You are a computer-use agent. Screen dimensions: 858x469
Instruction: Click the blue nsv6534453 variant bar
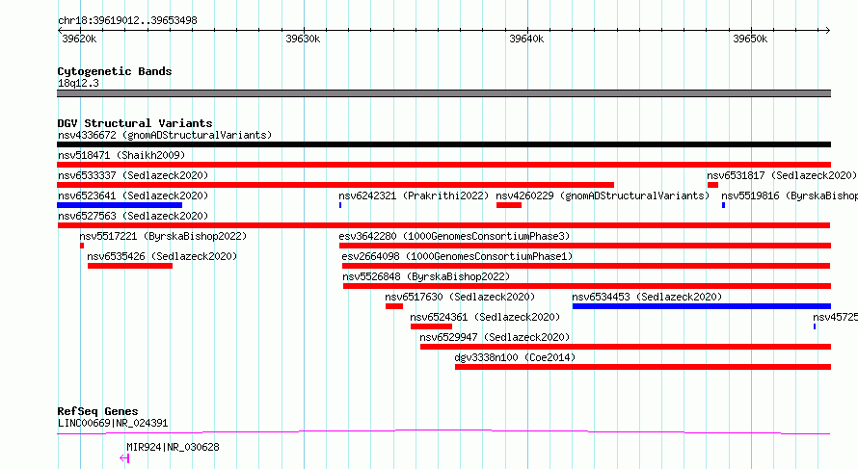pos(702,306)
